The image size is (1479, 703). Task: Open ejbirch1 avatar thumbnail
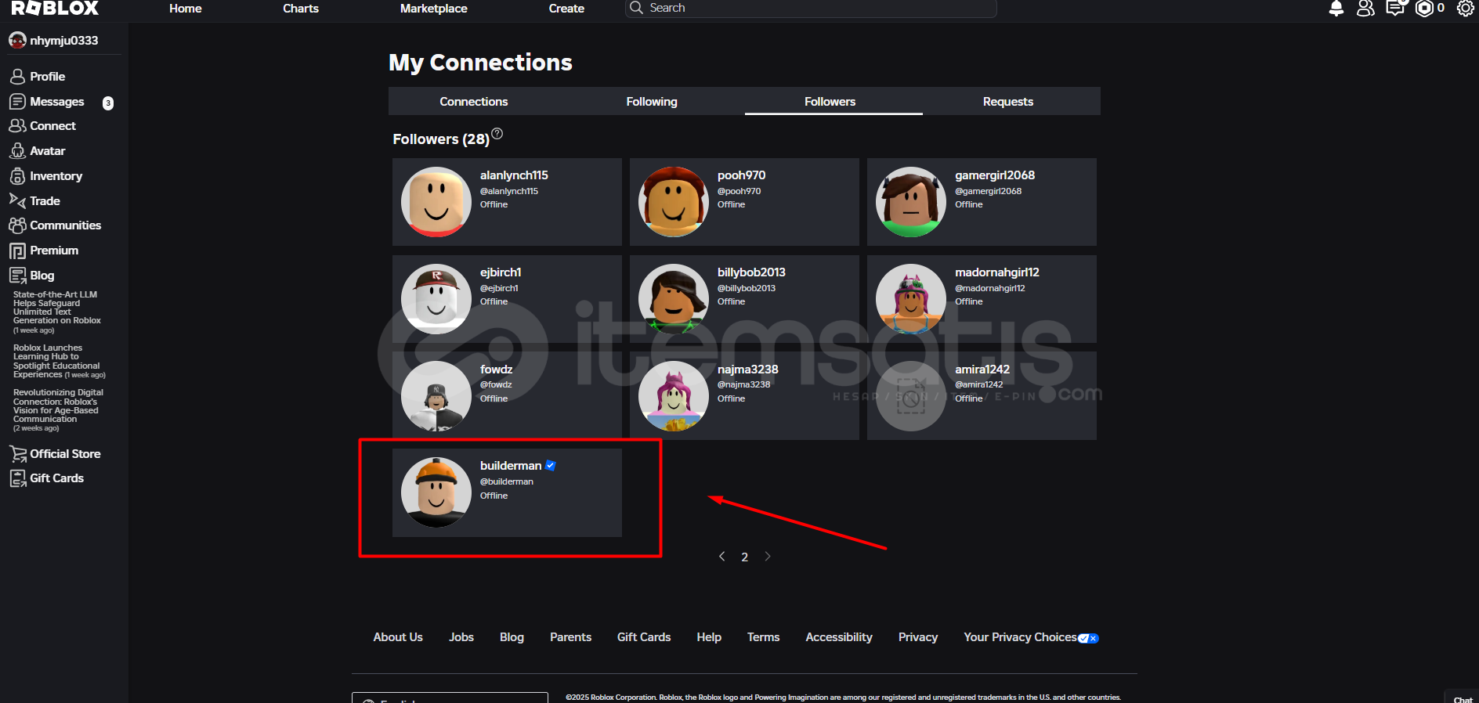(x=436, y=299)
